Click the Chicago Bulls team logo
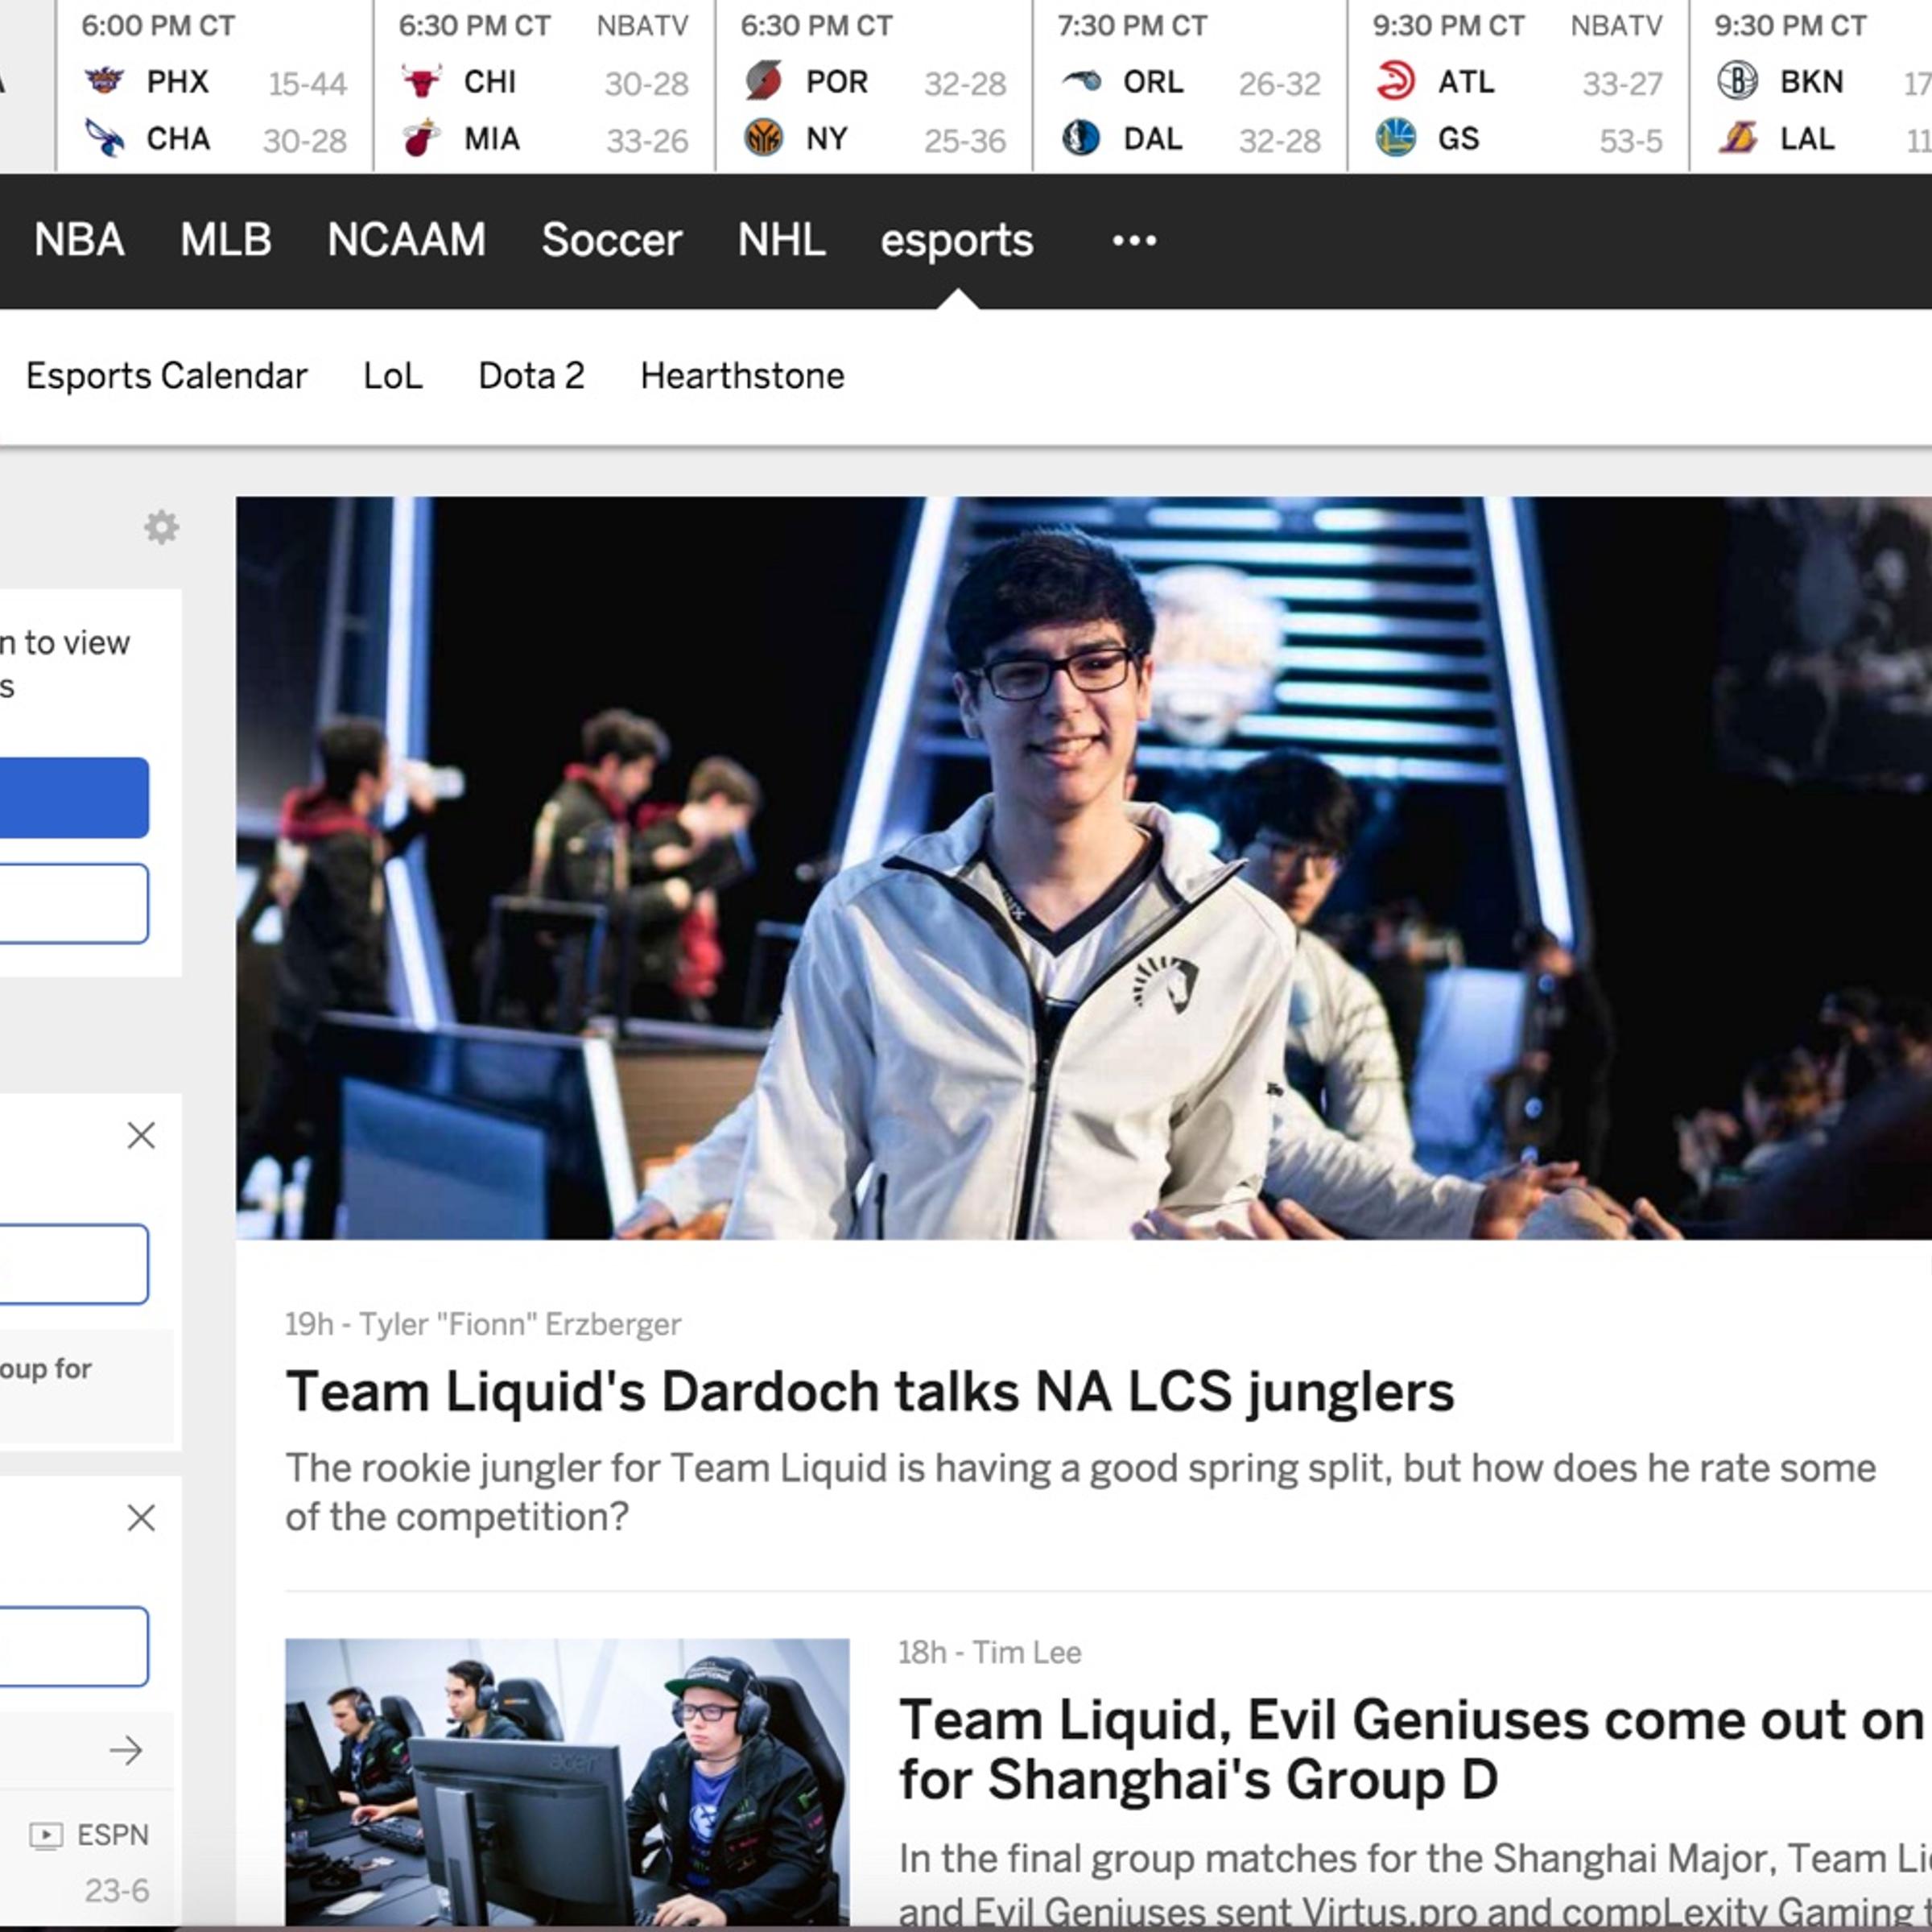Image resolution: width=1932 pixels, height=1932 pixels. (x=421, y=80)
